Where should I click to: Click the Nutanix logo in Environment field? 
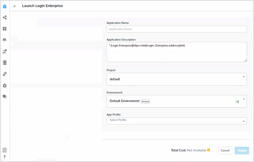point(237,101)
